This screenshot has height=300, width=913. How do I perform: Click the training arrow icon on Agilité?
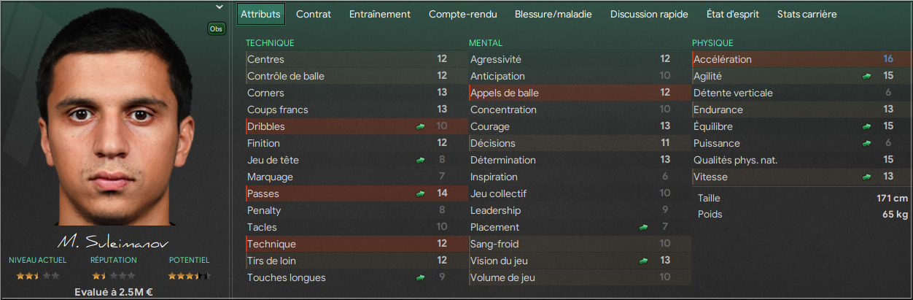pyautogui.click(x=867, y=76)
